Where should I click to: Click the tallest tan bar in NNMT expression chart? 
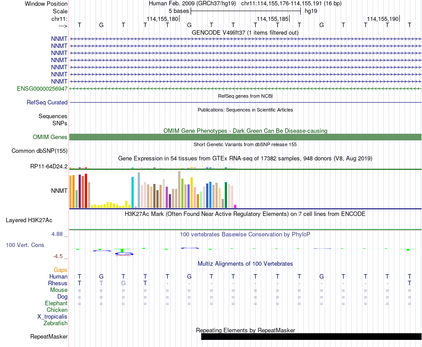click(179, 190)
